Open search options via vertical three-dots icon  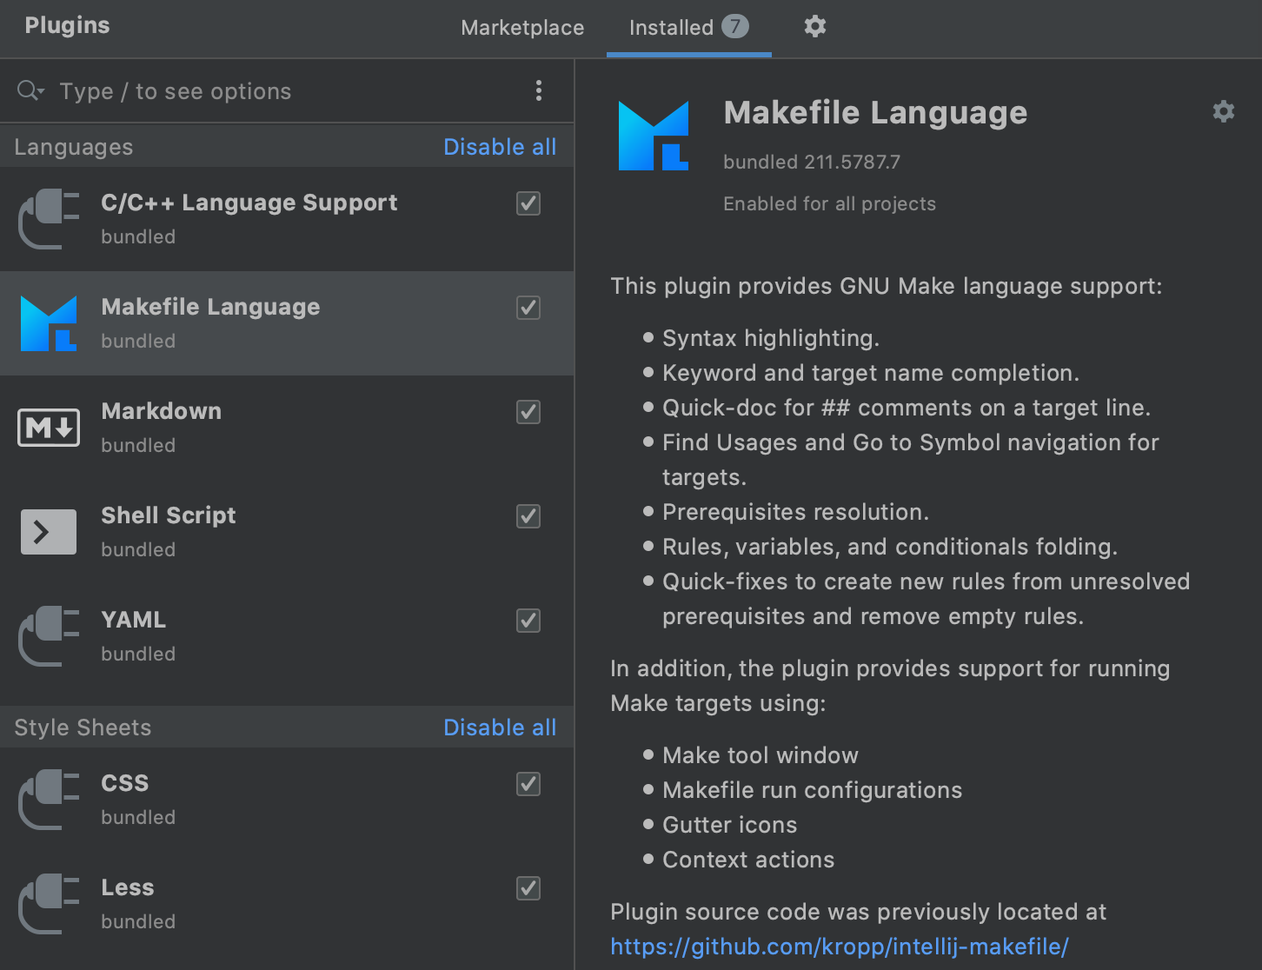(x=539, y=90)
